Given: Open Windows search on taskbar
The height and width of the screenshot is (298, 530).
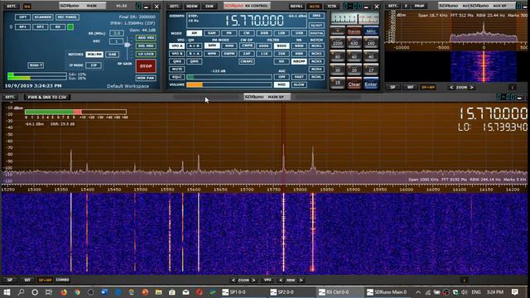Looking at the screenshot, I should tap(21, 292).
